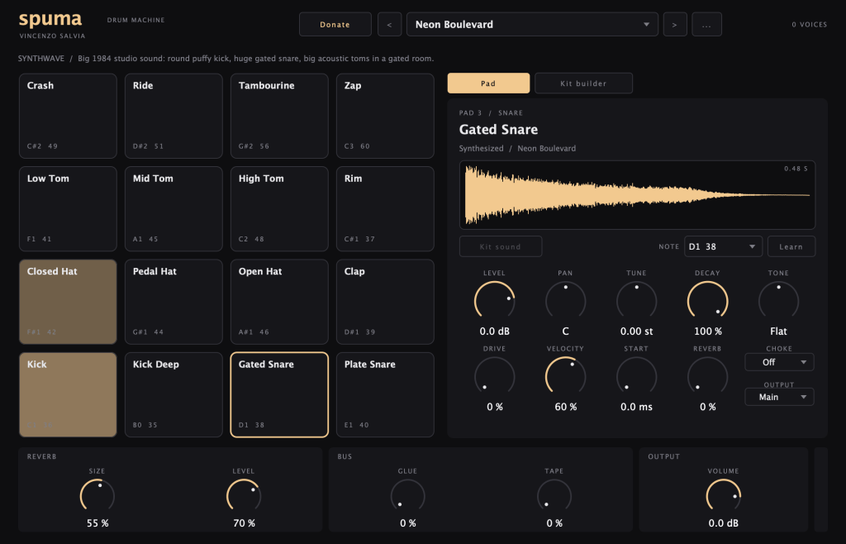Click the Kit sound button
Screen dimensions: 846x544
pyautogui.click(x=501, y=246)
